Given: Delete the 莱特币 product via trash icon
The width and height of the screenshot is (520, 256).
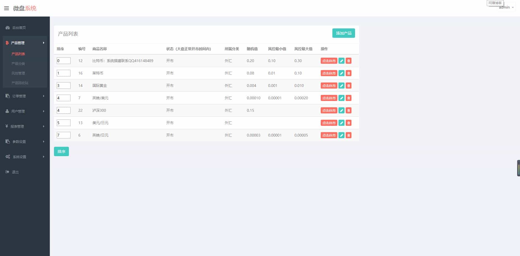Looking at the screenshot, I should [x=348, y=73].
